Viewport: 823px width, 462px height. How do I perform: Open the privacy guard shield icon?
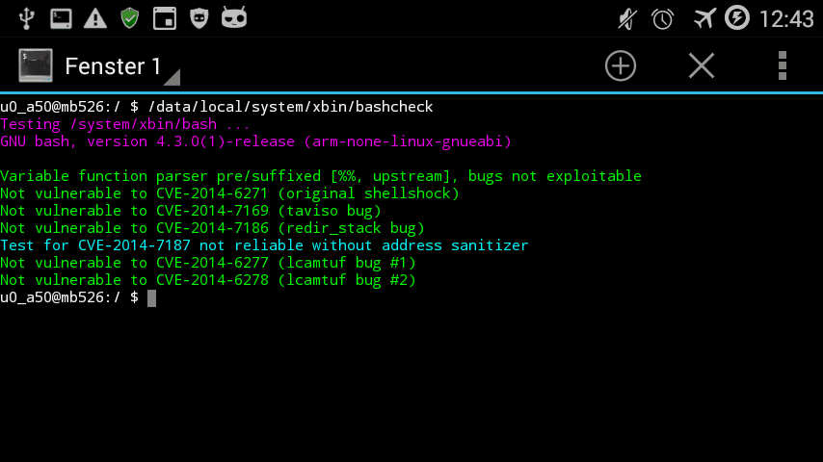pyautogui.click(x=199, y=18)
